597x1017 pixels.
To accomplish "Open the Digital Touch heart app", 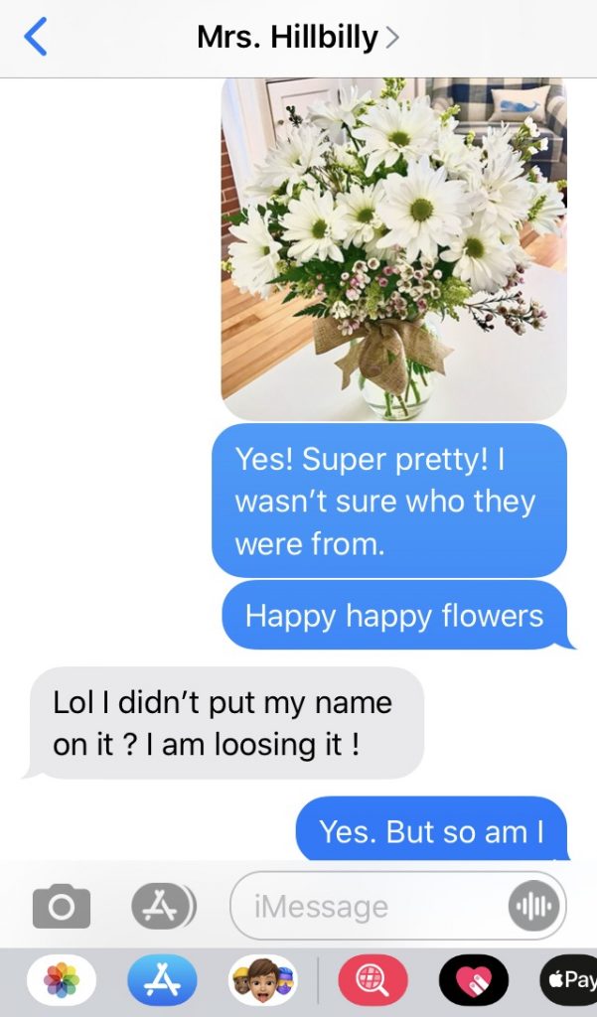I will pyautogui.click(x=474, y=979).
